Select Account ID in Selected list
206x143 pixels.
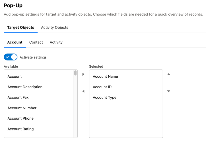pyautogui.click(x=102, y=87)
